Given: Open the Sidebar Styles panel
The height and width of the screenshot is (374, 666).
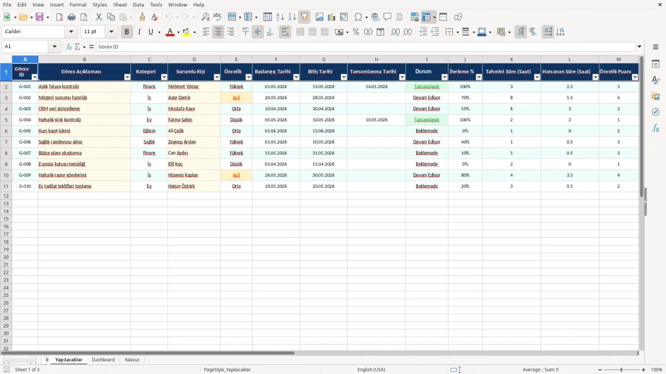Looking at the screenshot, I should pyautogui.click(x=655, y=80).
